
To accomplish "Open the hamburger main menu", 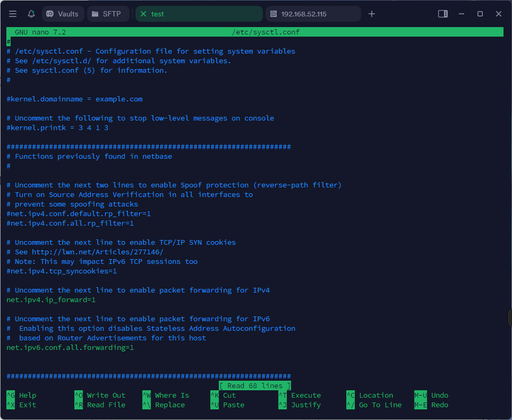I will [x=13, y=14].
